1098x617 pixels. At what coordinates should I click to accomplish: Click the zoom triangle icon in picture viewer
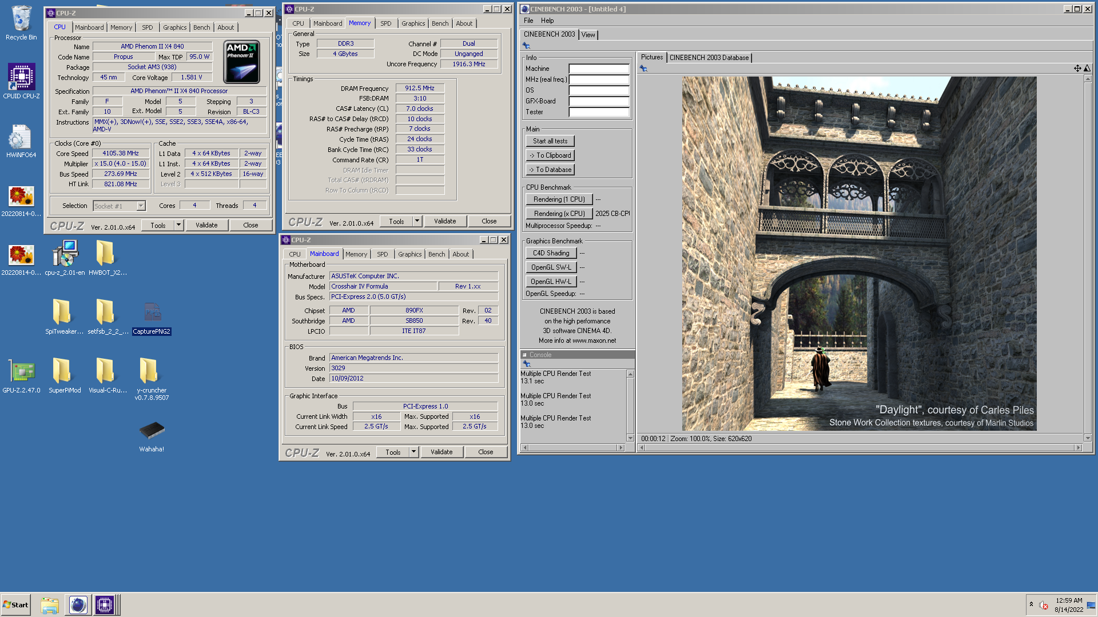coord(1087,69)
